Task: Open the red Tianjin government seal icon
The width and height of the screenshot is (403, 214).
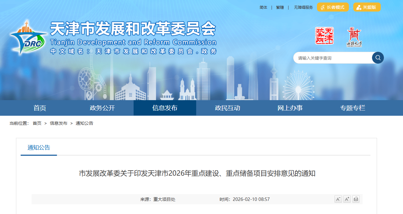Action: [324, 36]
